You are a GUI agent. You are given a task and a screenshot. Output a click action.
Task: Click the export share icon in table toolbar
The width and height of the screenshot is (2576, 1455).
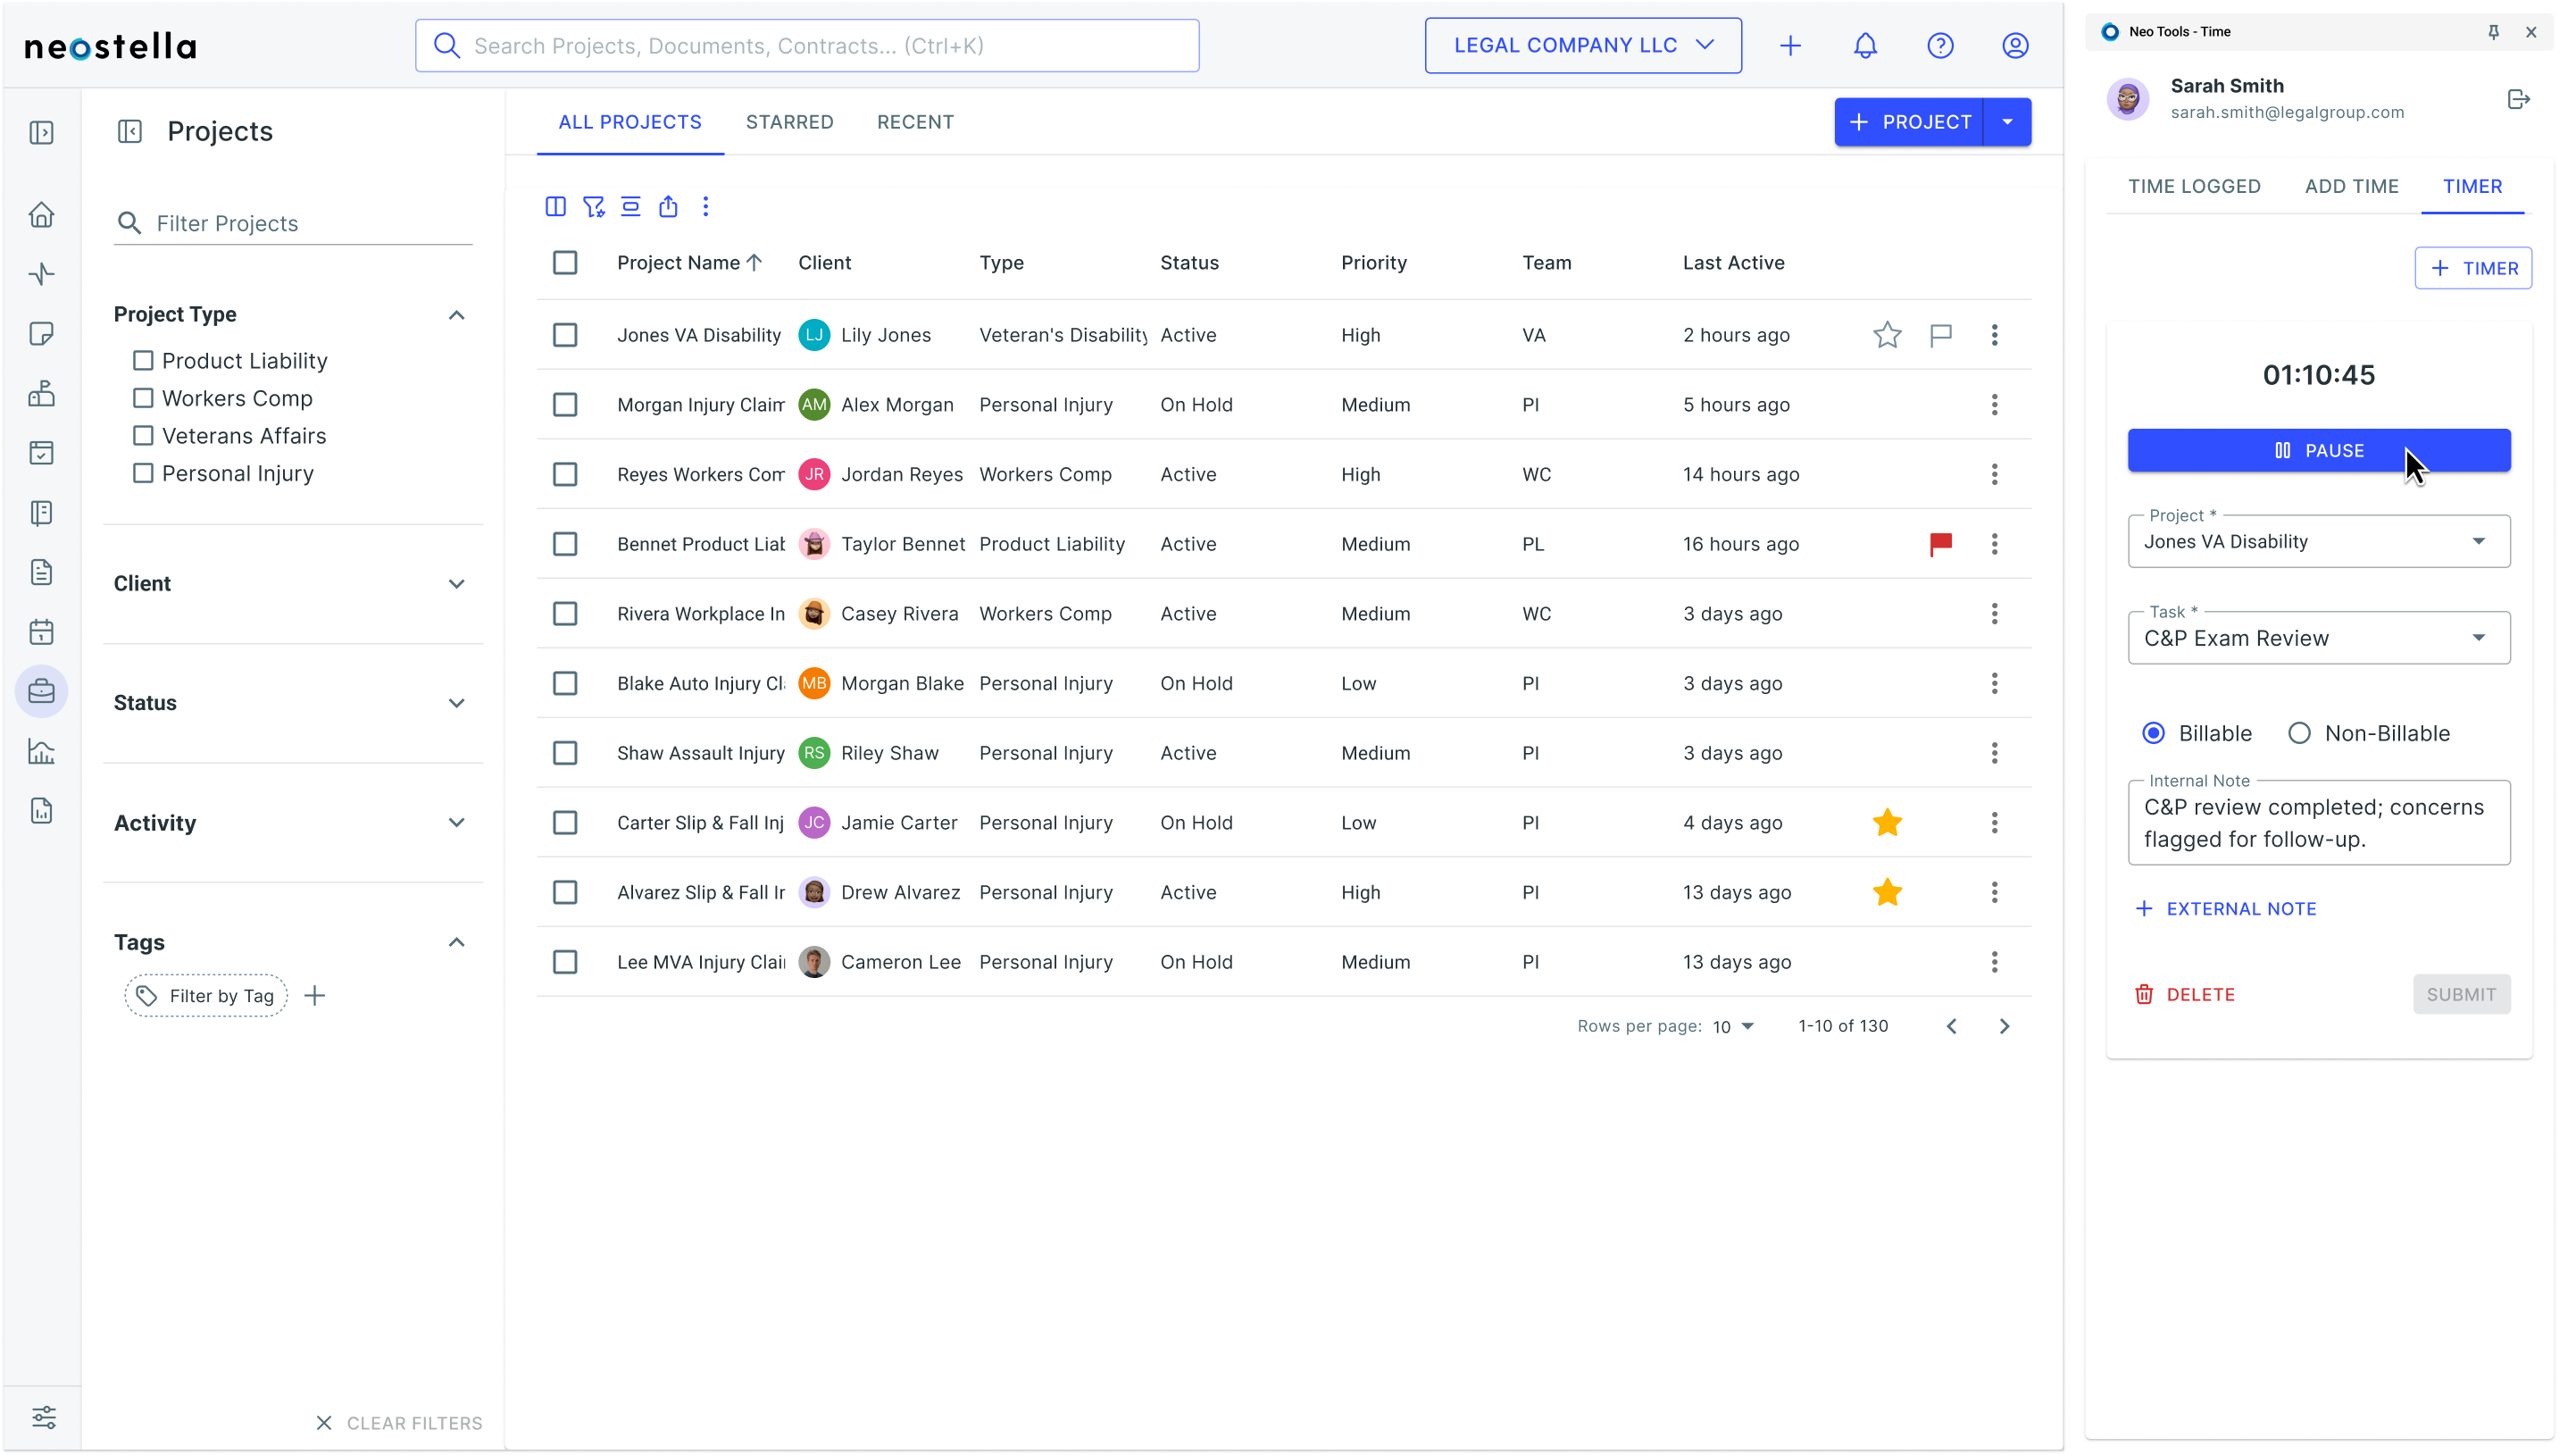coord(668,207)
